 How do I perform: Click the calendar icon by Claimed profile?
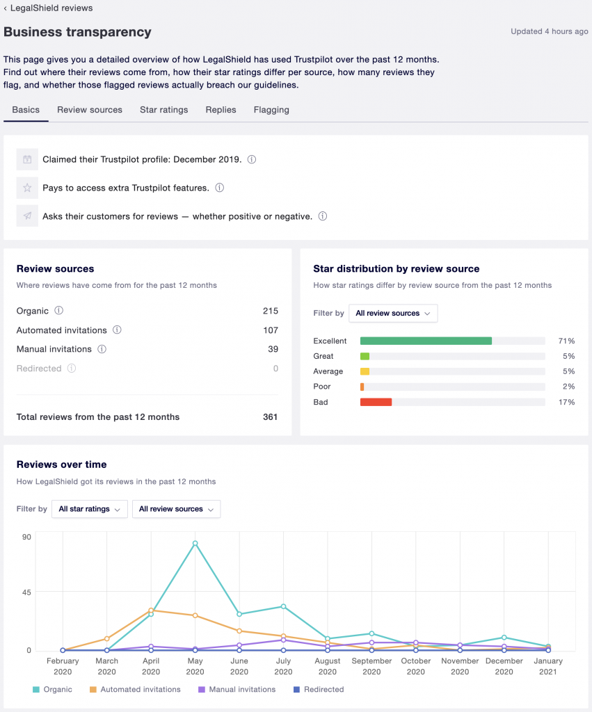tap(27, 159)
